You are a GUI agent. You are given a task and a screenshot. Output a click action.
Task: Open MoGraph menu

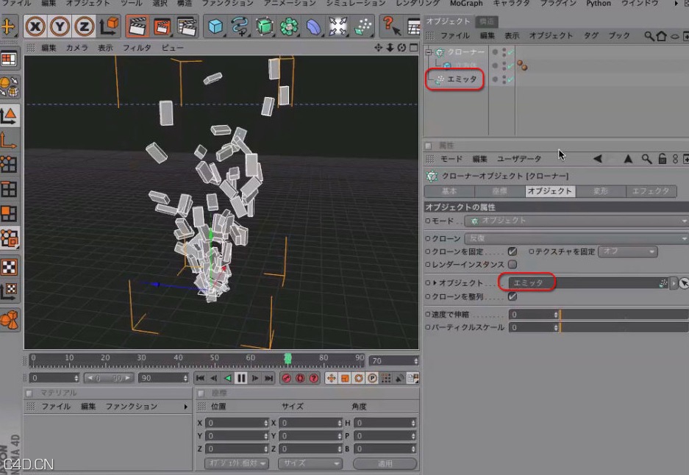tap(466, 4)
